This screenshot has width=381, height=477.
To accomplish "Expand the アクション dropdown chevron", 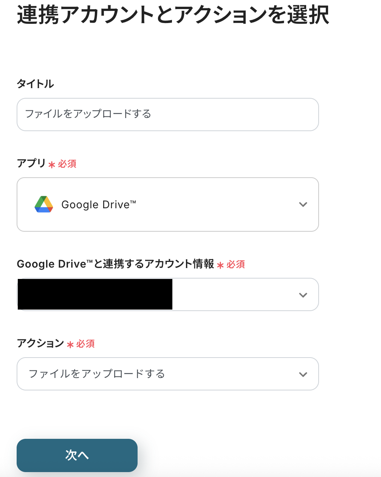I will click(303, 374).
